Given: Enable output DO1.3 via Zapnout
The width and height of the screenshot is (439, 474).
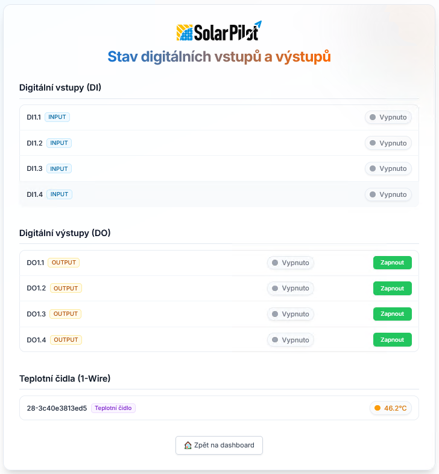Looking at the screenshot, I should [x=392, y=314].
